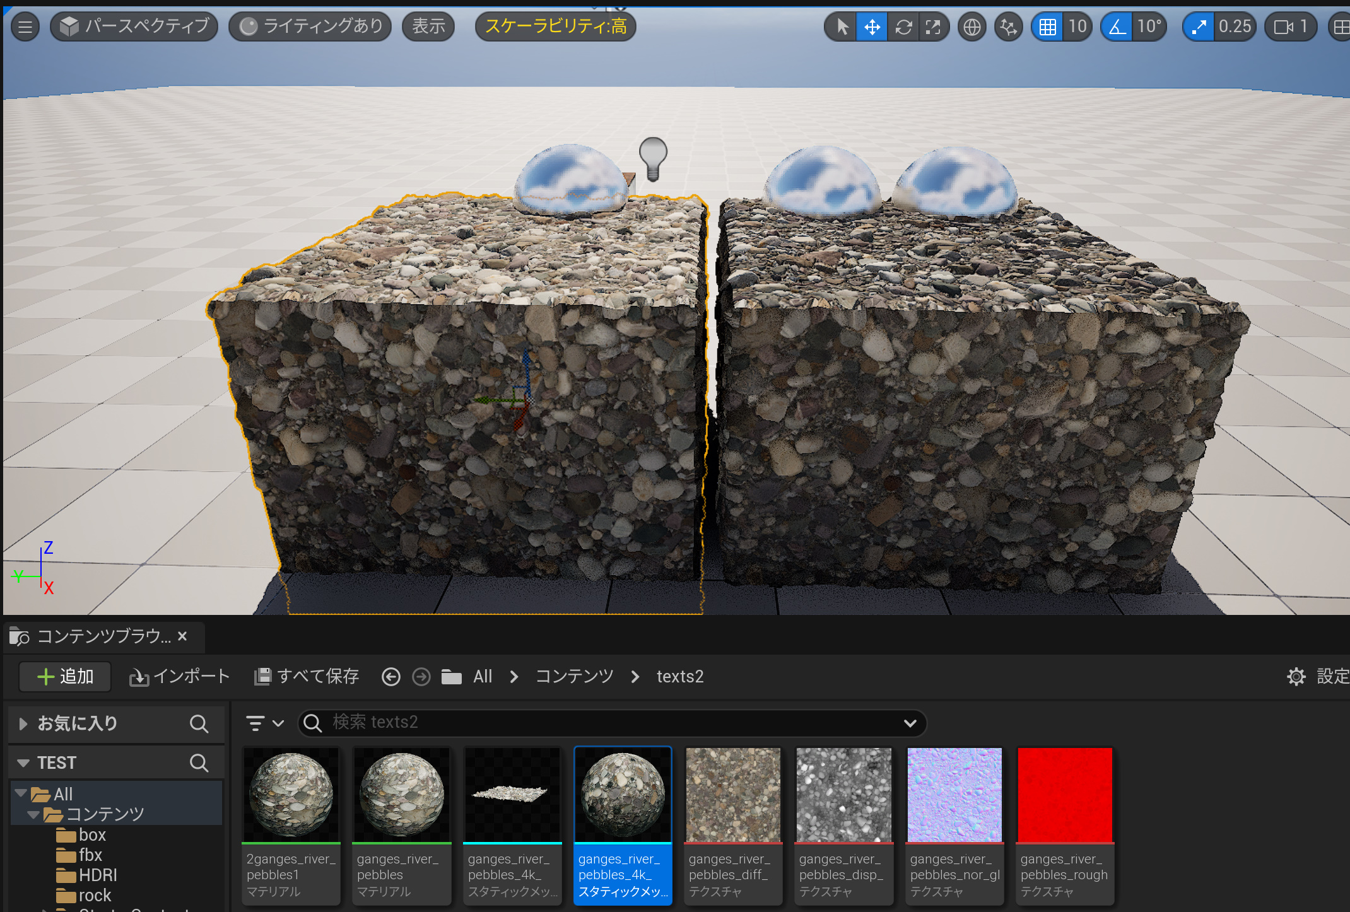The height and width of the screenshot is (912, 1350).
Task: Click the surface snapping icon
Action: [1008, 27]
